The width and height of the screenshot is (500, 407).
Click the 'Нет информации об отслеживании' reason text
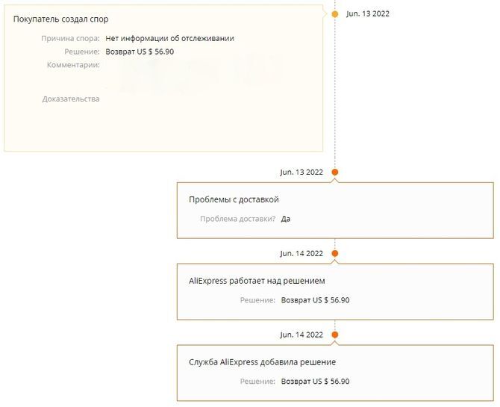170,38
